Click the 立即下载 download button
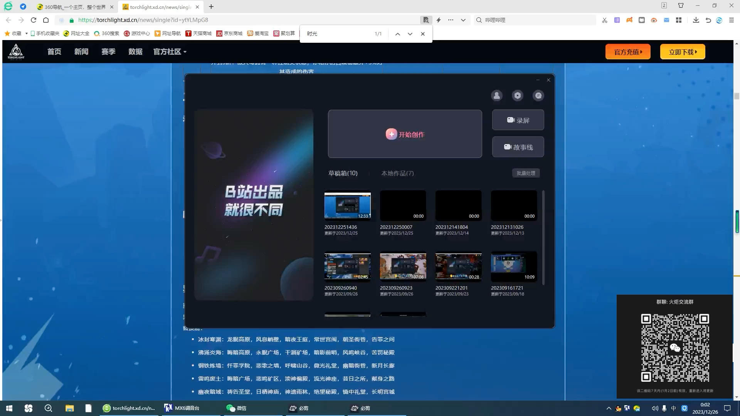Image resolution: width=740 pixels, height=416 pixels. pos(682,52)
